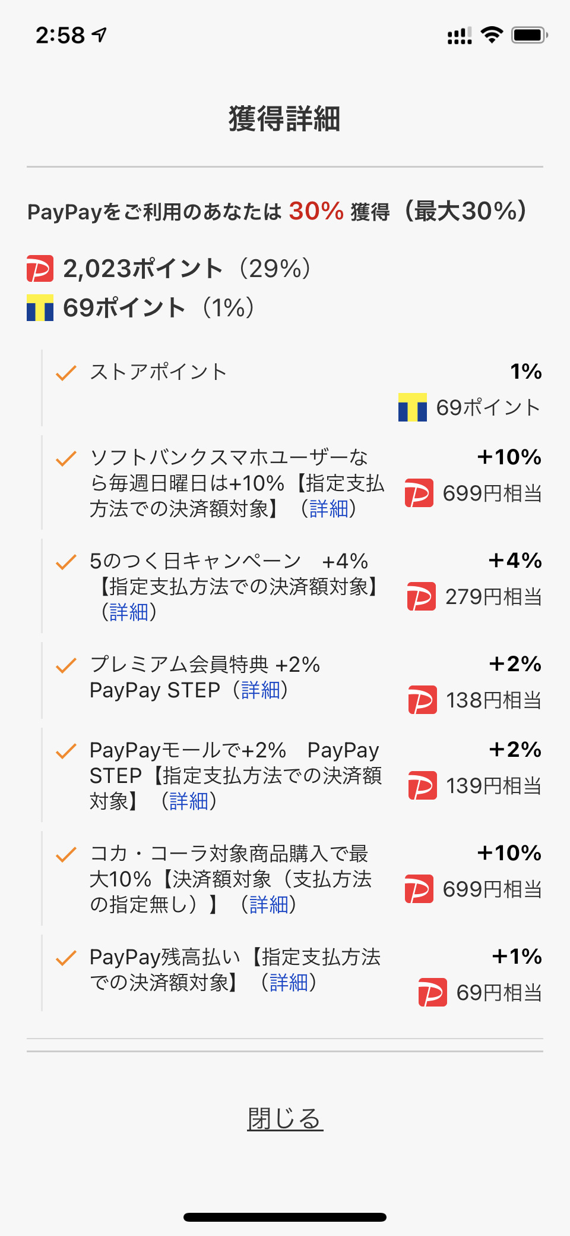Tap the T-Point icon in ストアポイント row
Image resolution: width=570 pixels, height=1236 pixels.
click(x=412, y=407)
